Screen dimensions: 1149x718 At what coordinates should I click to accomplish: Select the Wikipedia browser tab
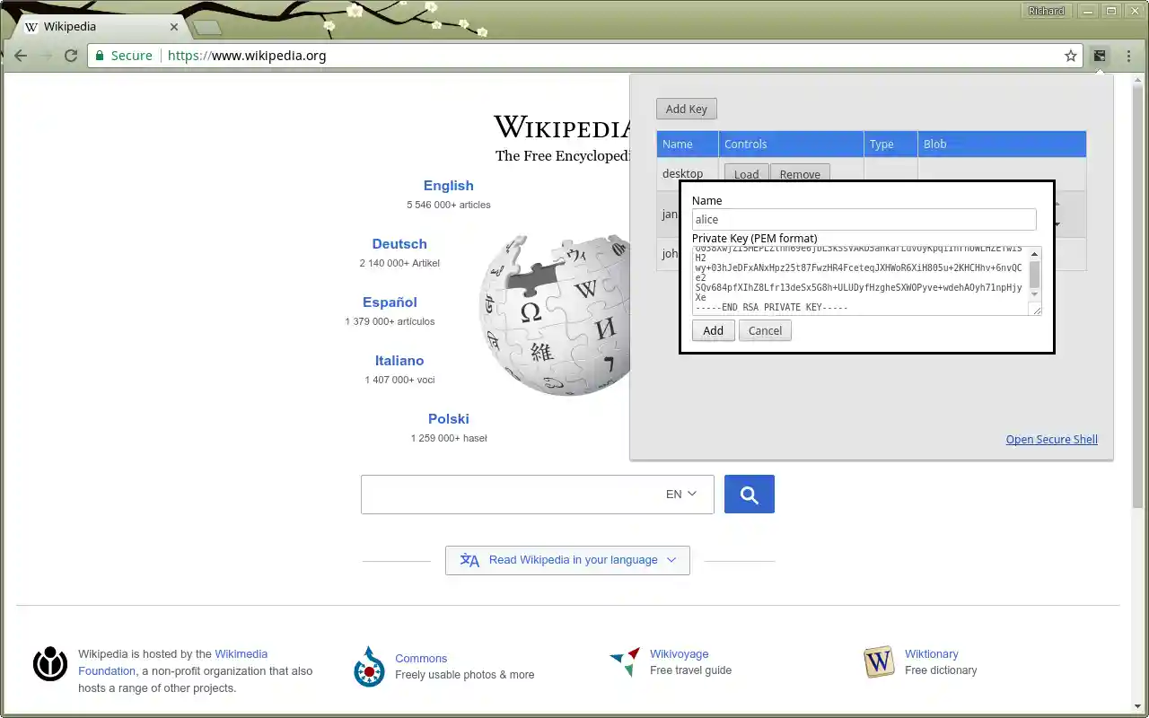click(x=90, y=26)
